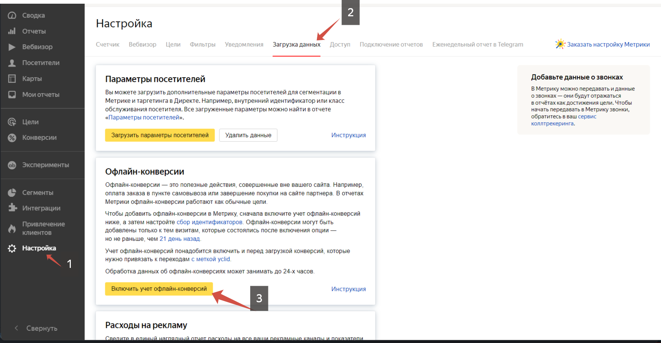Click the Вебвизор play icon
The width and height of the screenshot is (661, 343).
(12, 47)
